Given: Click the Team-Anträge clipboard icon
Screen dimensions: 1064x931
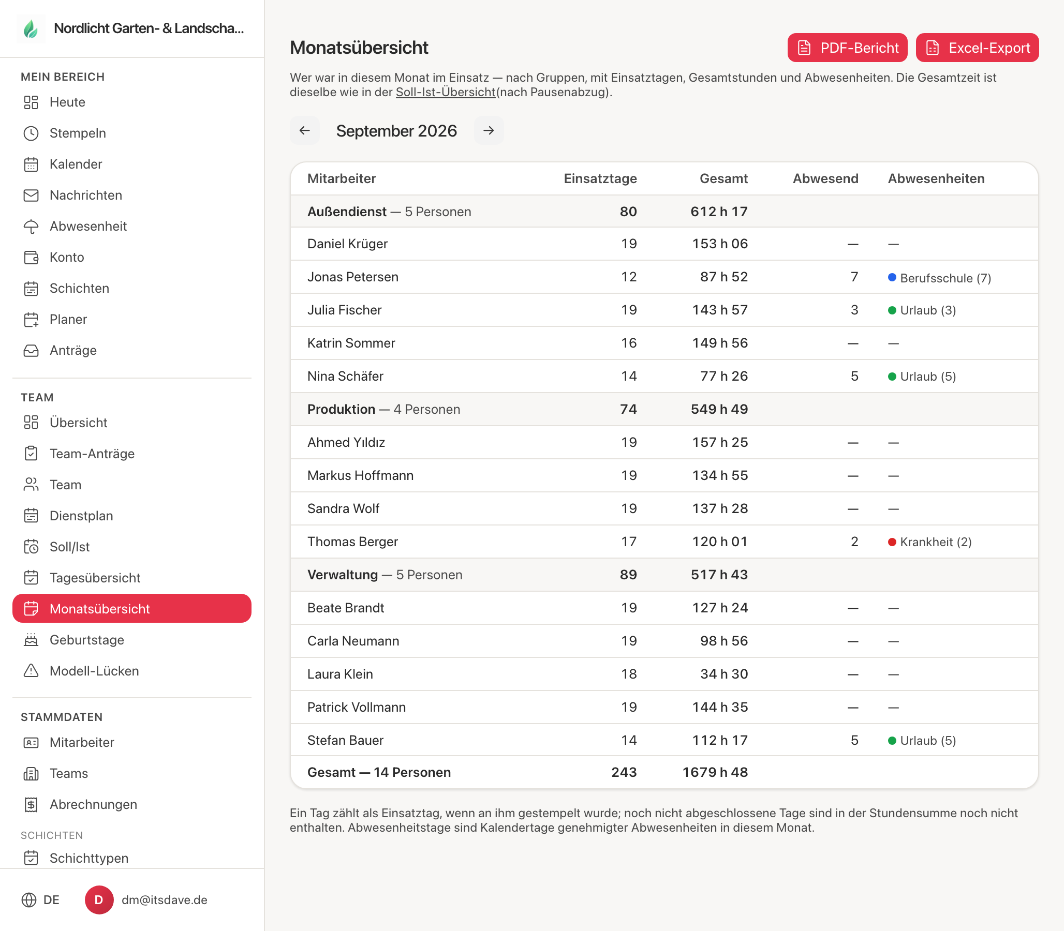Looking at the screenshot, I should 31,454.
